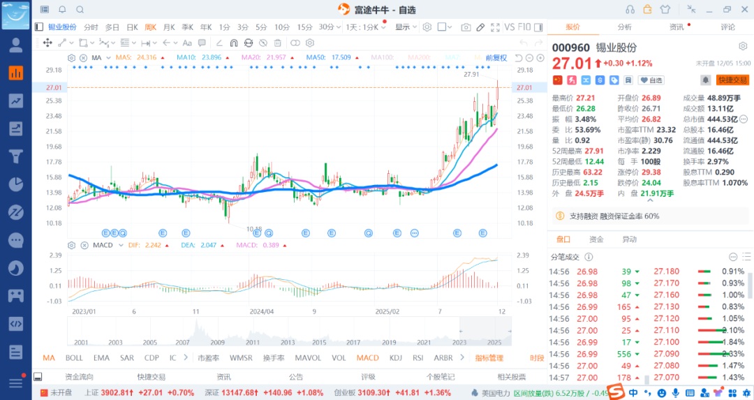This screenshot has width=754, height=400.
Task: Open 资金流向 in the bottom panel
Action: coord(80,377)
